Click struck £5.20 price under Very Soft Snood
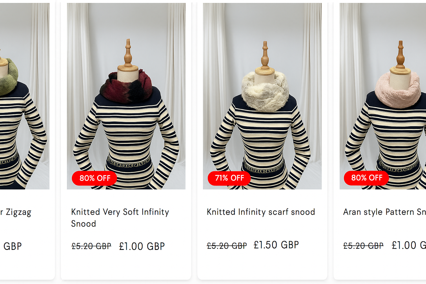The image size is (426, 284). pyautogui.click(x=91, y=246)
